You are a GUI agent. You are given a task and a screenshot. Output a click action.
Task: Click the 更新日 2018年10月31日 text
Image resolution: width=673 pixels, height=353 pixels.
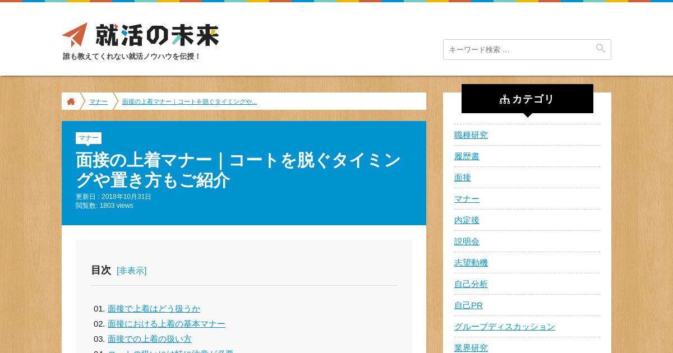click(x=113, y=197)
